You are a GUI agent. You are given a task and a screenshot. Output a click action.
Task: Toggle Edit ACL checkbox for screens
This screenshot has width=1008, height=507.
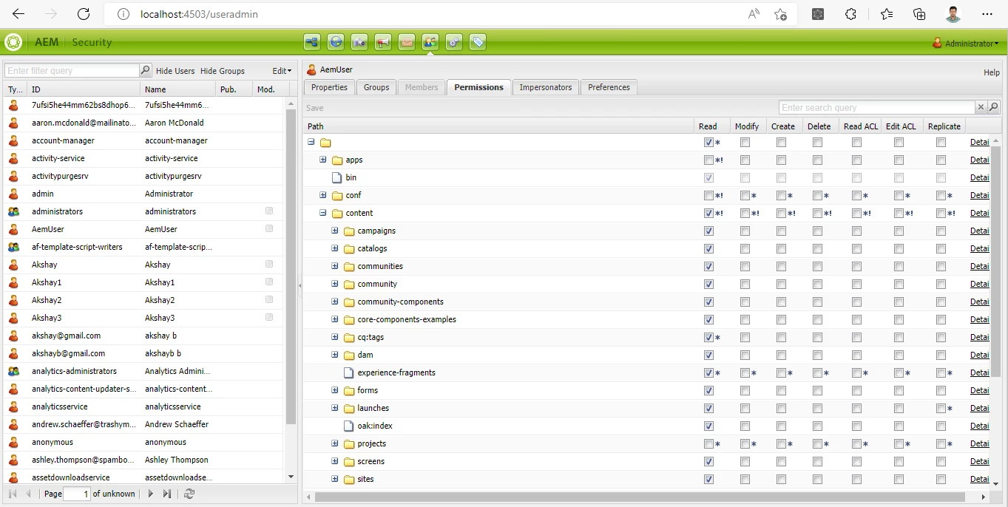click(899, 461)
